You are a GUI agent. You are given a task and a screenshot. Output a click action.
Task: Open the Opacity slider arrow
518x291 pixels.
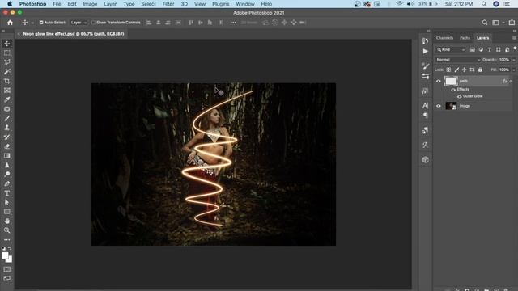point(513,60)
